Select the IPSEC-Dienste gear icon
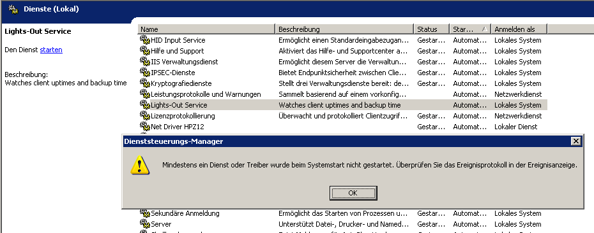 click(145, 72)
